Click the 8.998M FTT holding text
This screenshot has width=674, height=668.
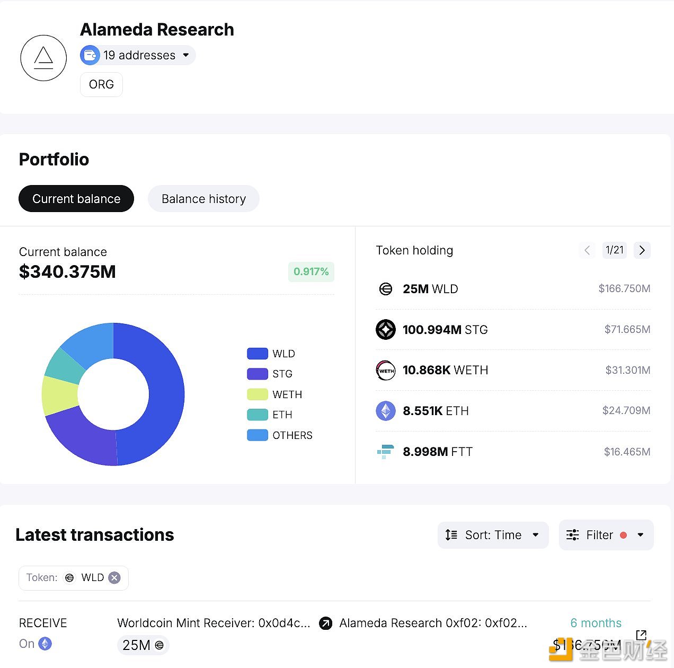tap(438, 452)
